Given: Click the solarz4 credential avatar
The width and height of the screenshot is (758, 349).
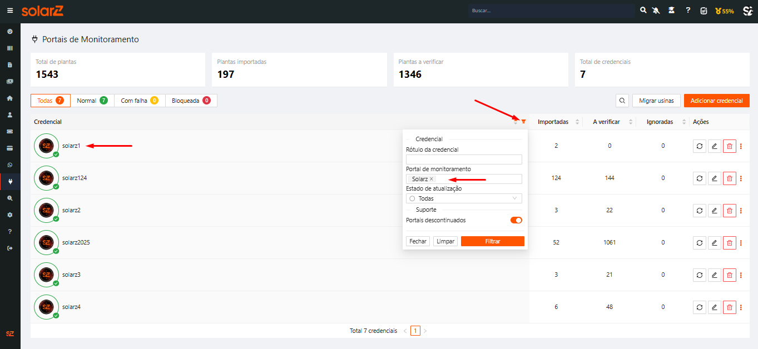Looking at the screenshot, I should 47,307.
